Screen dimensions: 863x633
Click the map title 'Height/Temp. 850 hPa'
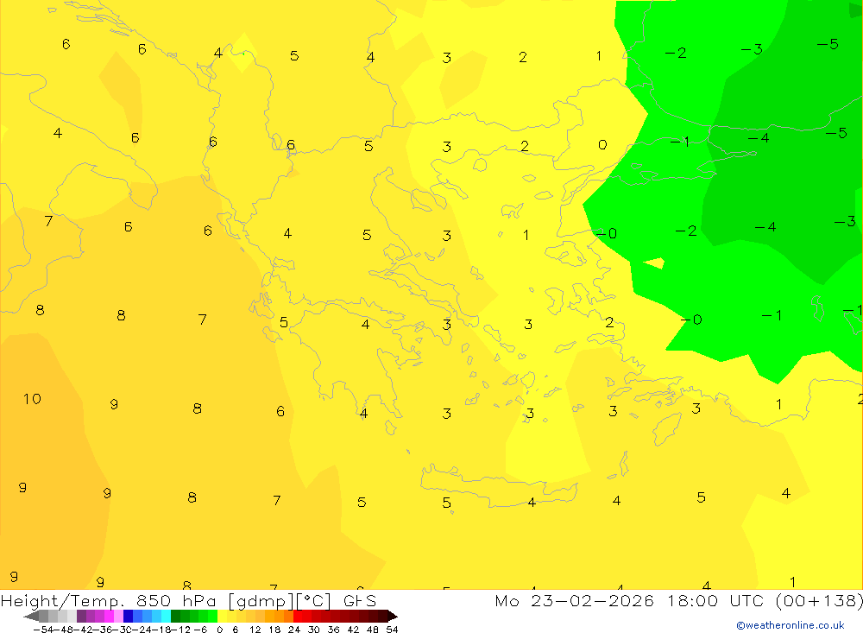tap(109, 601)
